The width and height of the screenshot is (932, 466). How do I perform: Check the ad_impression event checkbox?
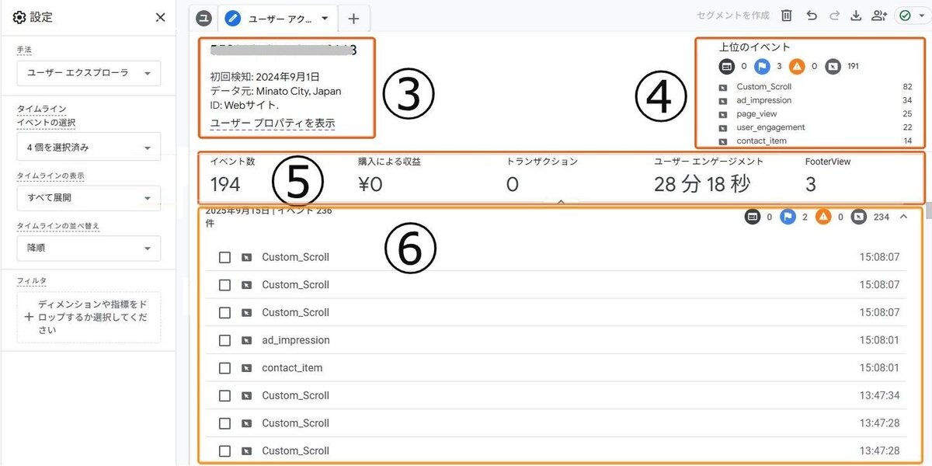pos(224,340)
